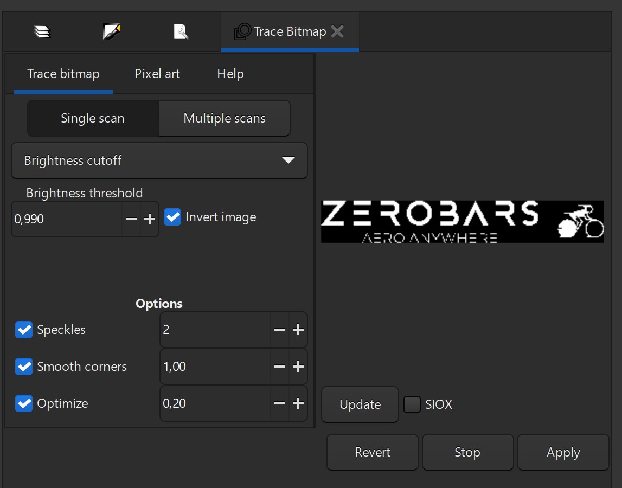Viewport: 622px width, 488px height.
Task: Click the Stop button
Action: 467,452
